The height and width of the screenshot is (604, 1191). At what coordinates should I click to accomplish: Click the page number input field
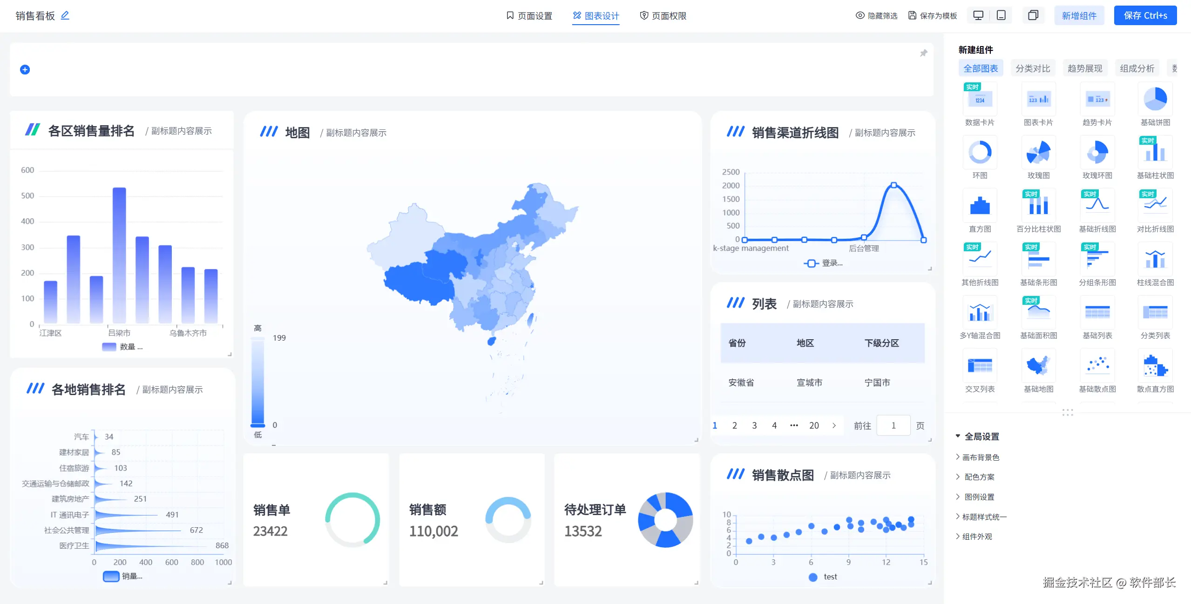click(893, 425)
